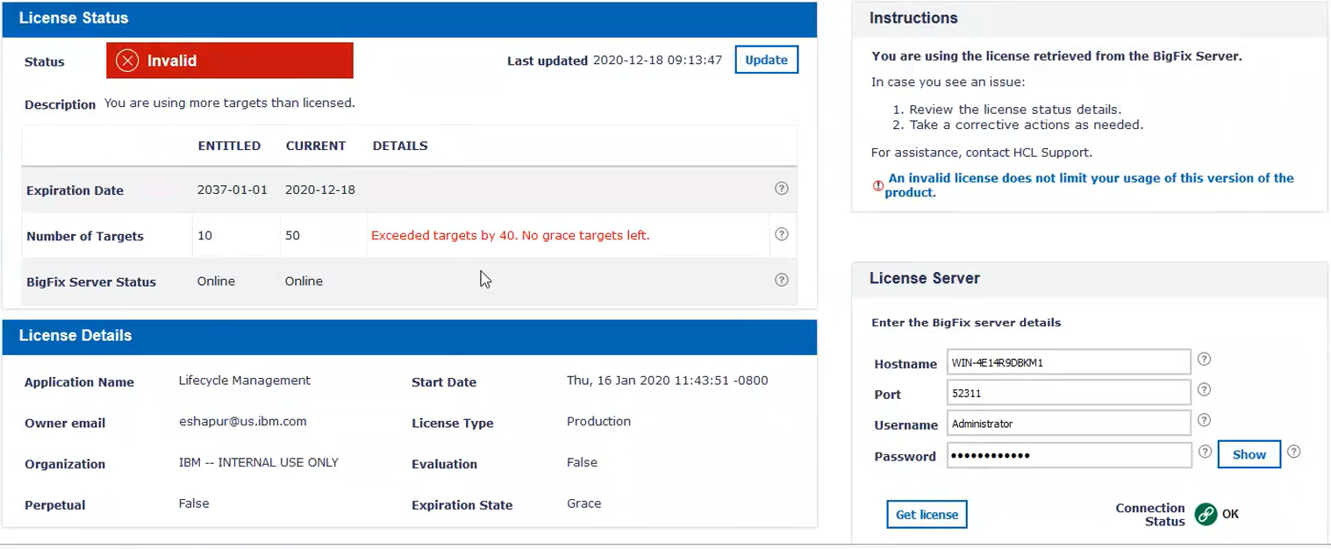1331x549 pixels.
Task: Click the red exceeded targets message
Action: click(x=510, y=235)
